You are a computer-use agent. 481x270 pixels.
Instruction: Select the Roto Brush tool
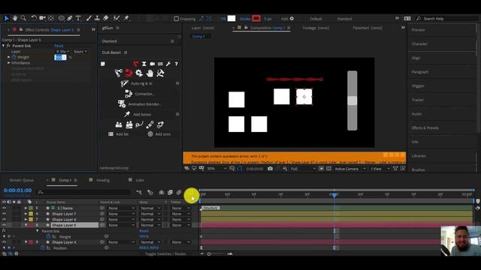(x=116, y=18)
